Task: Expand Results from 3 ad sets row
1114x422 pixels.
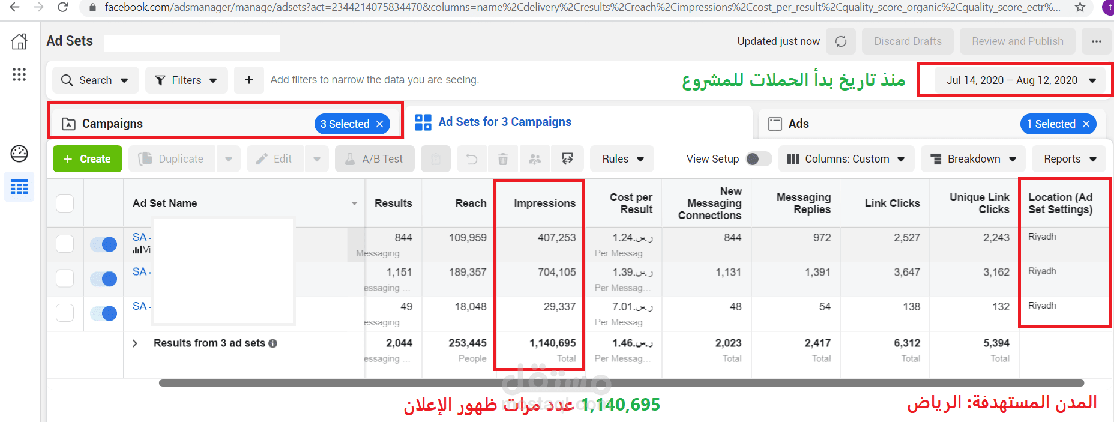Action: tap(135, 343)
